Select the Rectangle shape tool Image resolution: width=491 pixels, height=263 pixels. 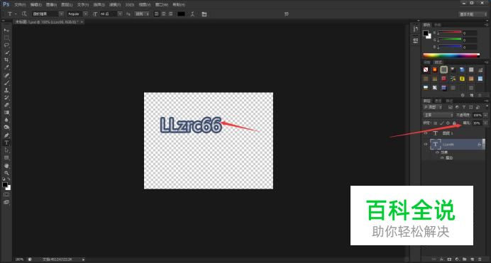[6, 158]
